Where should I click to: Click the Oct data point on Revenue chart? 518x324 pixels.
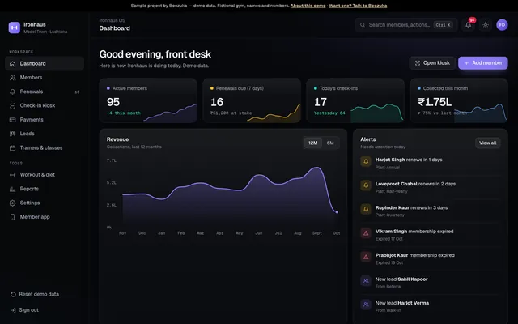click(337, 212)
